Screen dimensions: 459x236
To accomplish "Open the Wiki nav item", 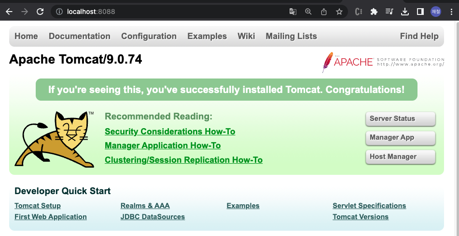I will 246,36.
